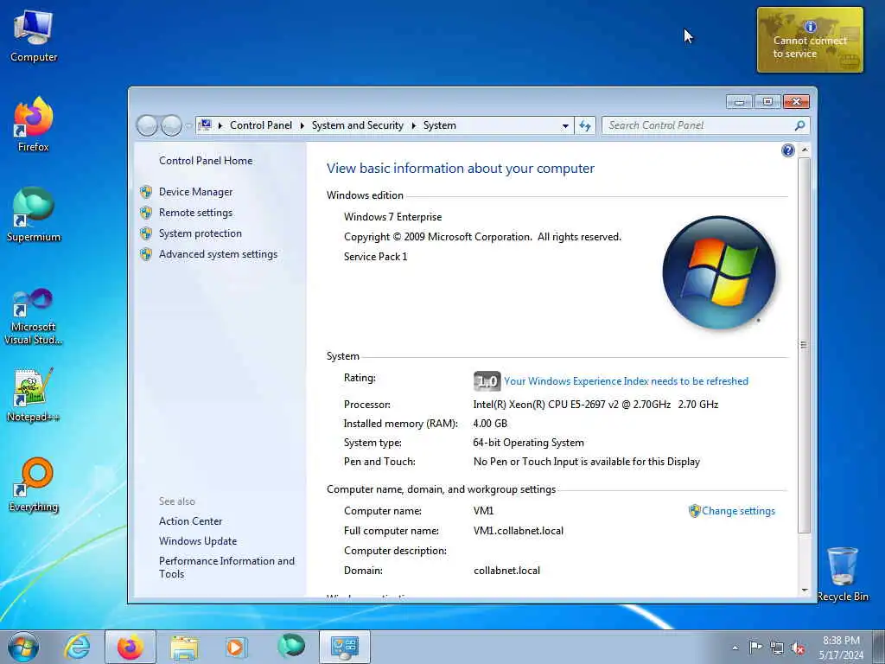Open the Notepad++ desktop shortcut
The width and height of the screenshot is (885, 664).
click(34, 394)
